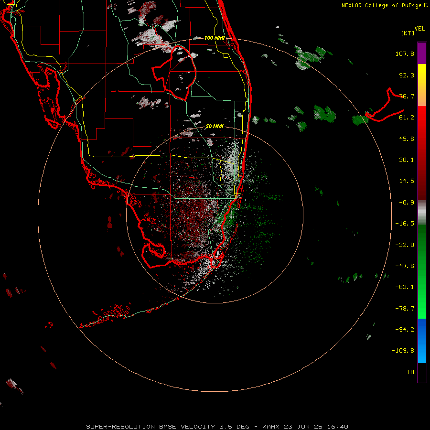
Task: Click the gray near-zero segment of velocity scale
Action: [422, 213]
